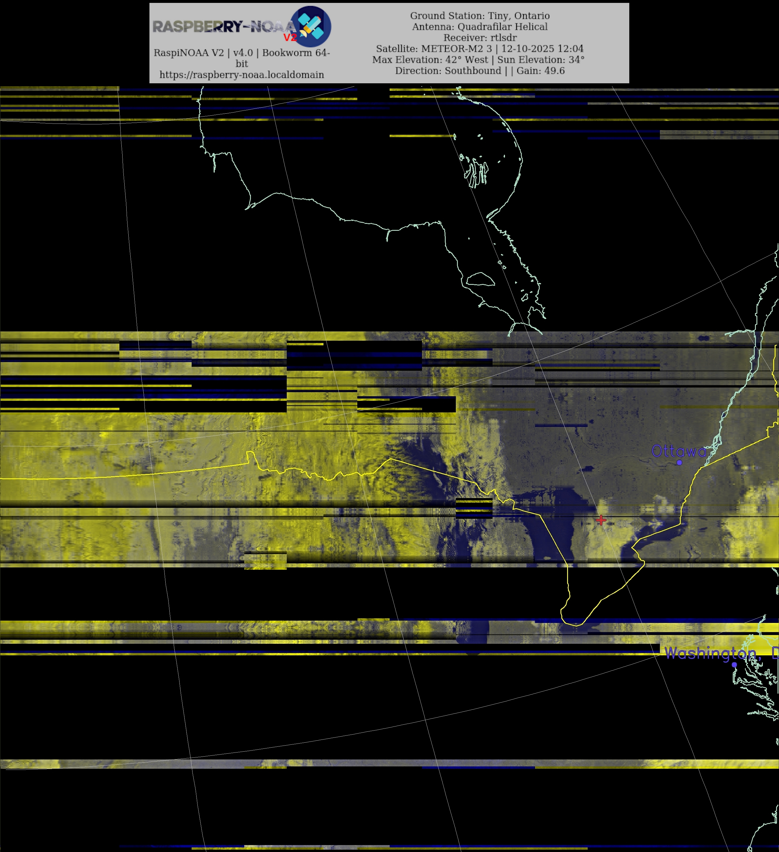Click the Ottawa city dot marker

[679, 463]
